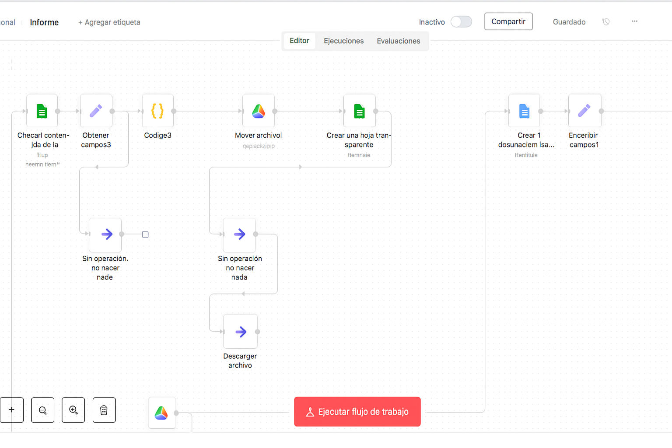672x448 pixels.
Task: Select the Crear 1 dosunaciem Google Docs node
Action: point(524,111)
